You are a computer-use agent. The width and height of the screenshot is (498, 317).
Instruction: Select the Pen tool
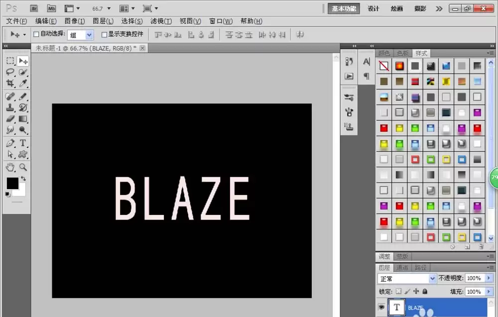[10, 143]
